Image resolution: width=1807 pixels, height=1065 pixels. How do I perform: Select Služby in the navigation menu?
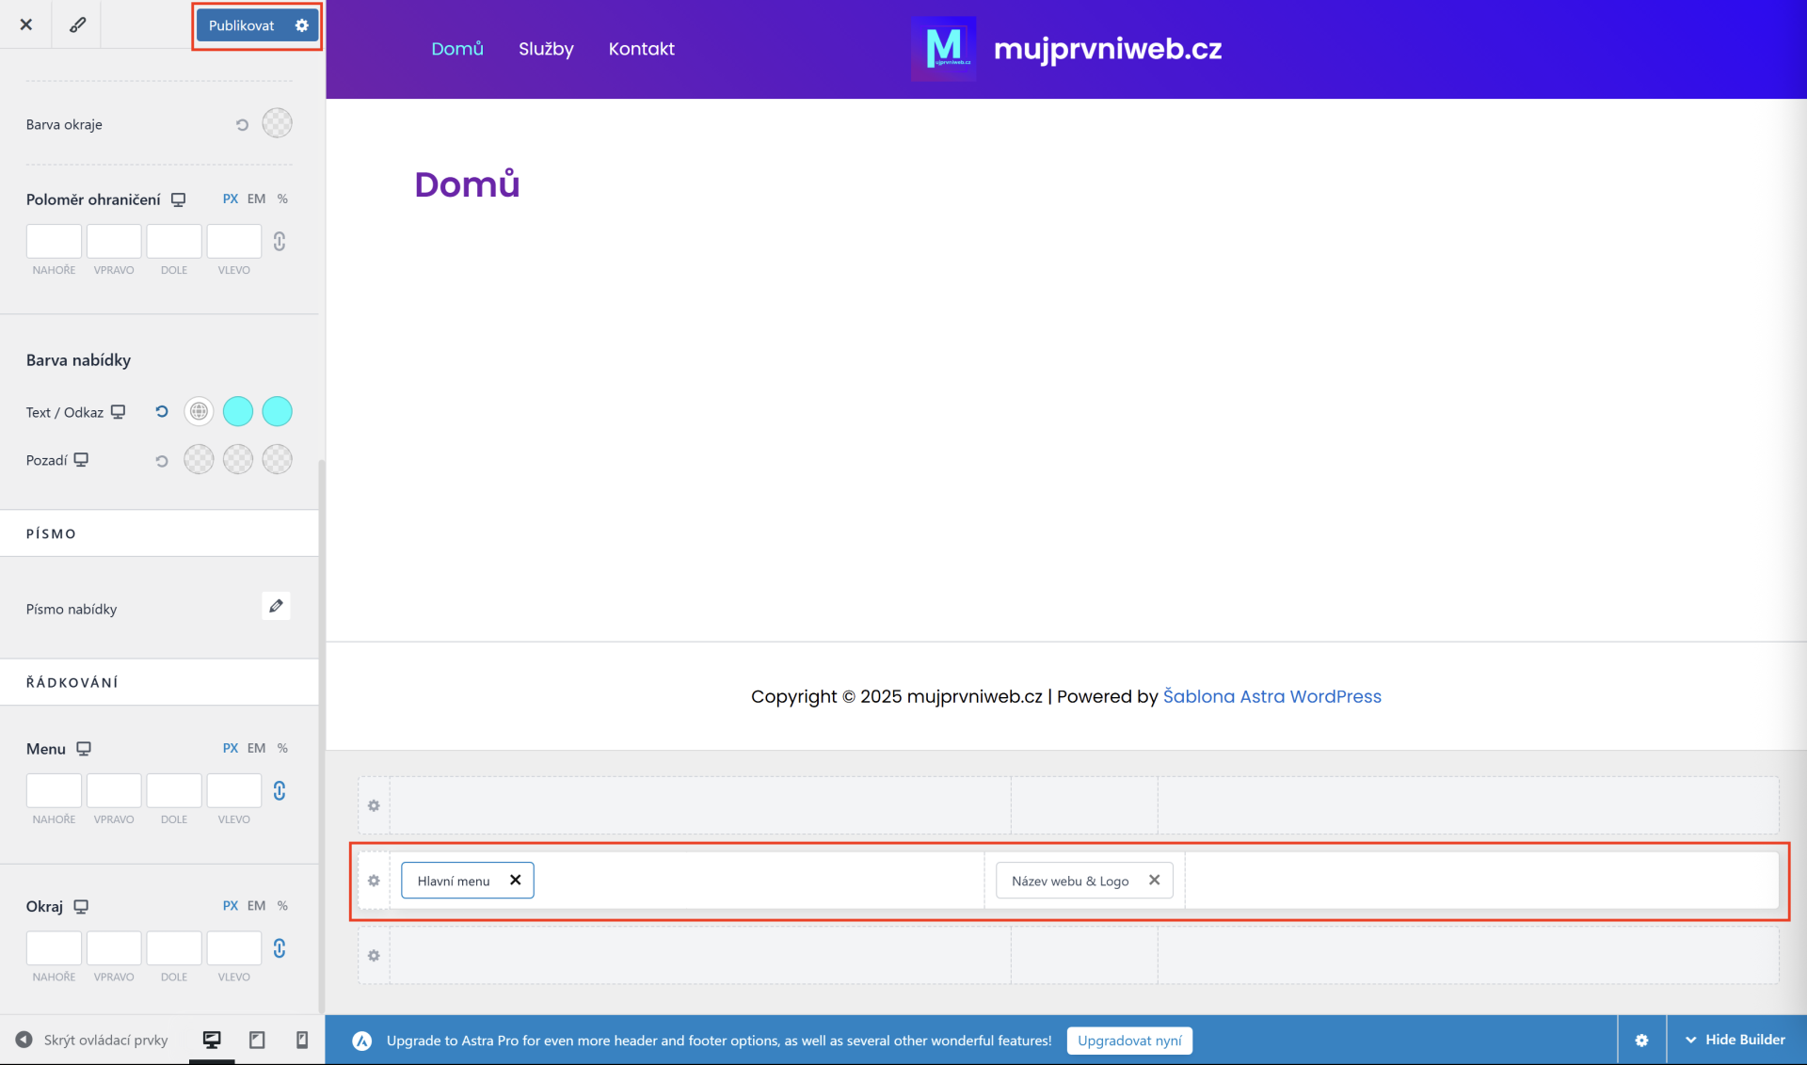click(x=546, y=49)
